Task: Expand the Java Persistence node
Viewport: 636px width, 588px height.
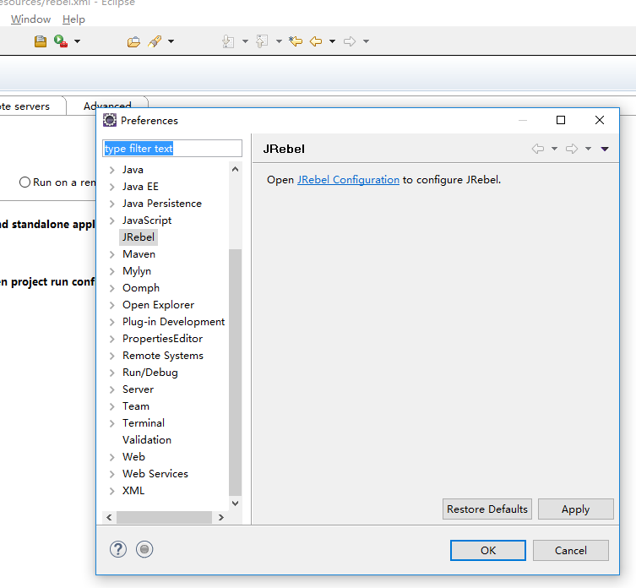Action: click(x=112, y=204)
